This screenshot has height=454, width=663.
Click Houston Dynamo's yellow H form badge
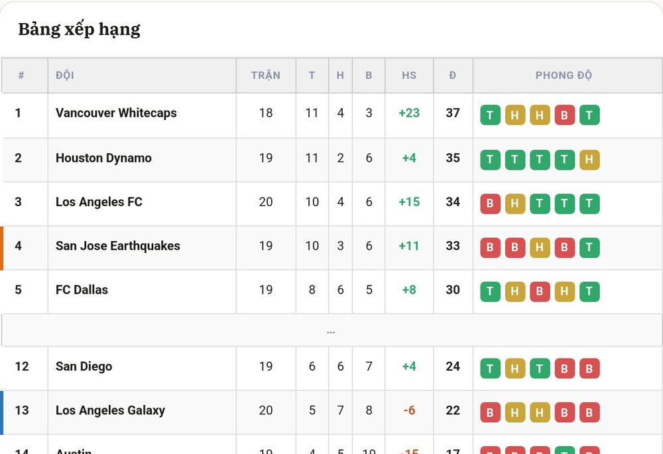(x=589, y=160)
